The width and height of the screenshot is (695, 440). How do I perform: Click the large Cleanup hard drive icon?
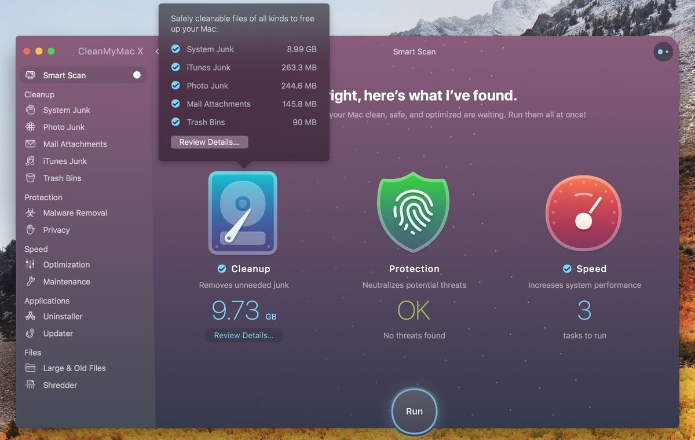point(243,213)
